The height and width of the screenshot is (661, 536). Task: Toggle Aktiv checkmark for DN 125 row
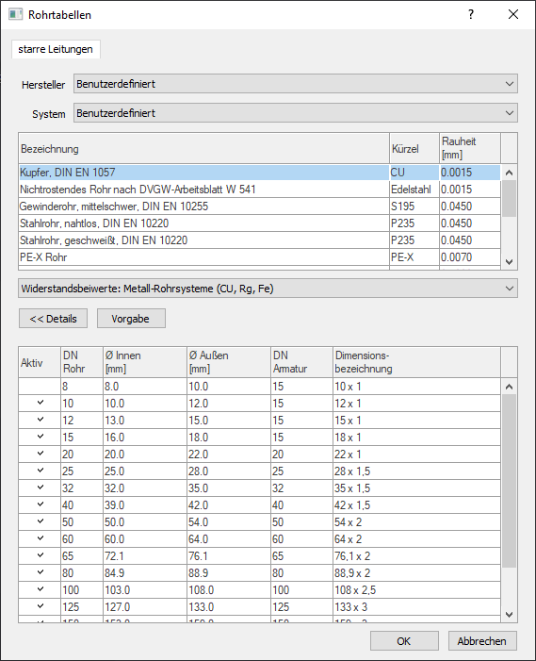coord(40,606)
